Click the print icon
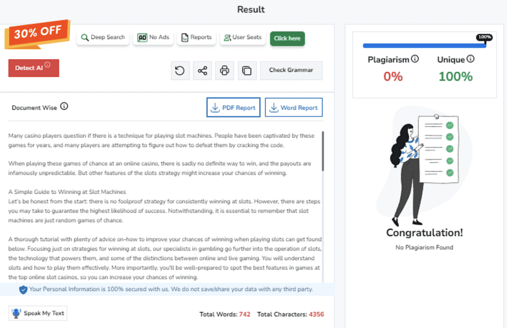This screenshot has height=332, width=507. tap(225, 70)
